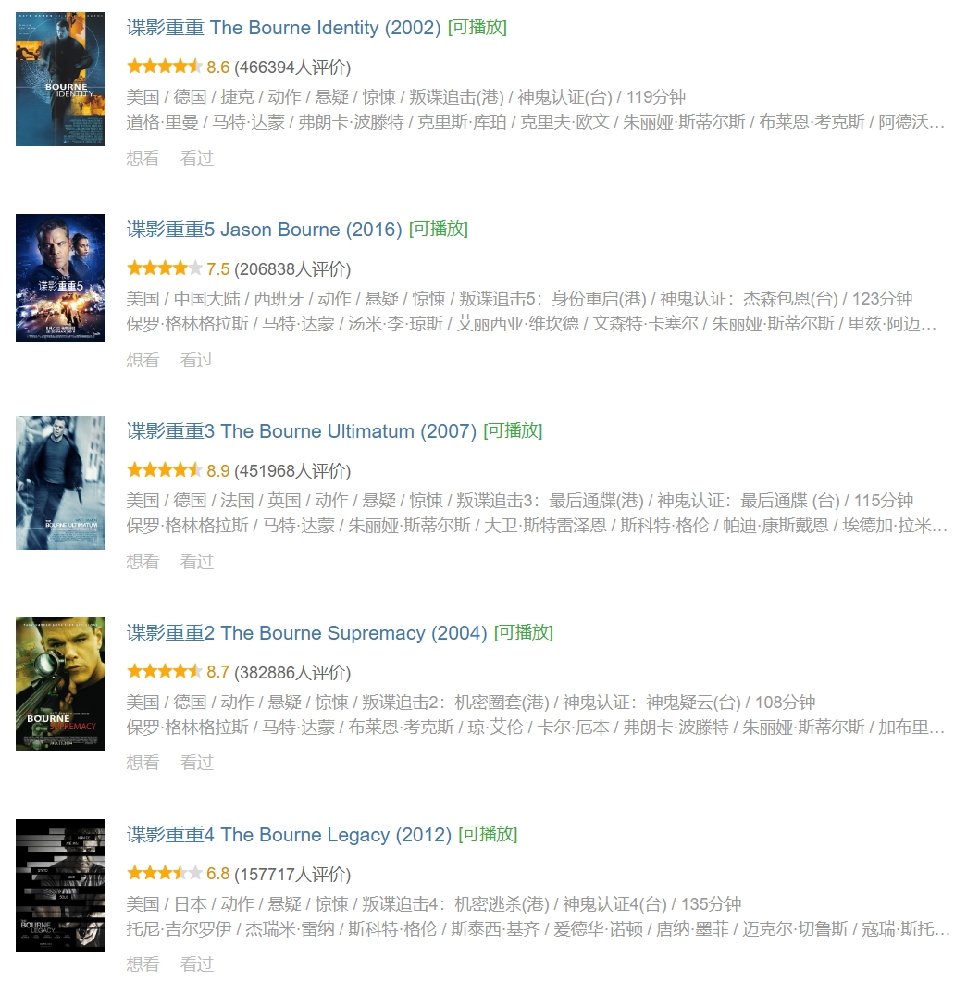Mark The Bourne Identity as 想看
Viewport: 967px width, 983px height.
[x=143, y=158]
